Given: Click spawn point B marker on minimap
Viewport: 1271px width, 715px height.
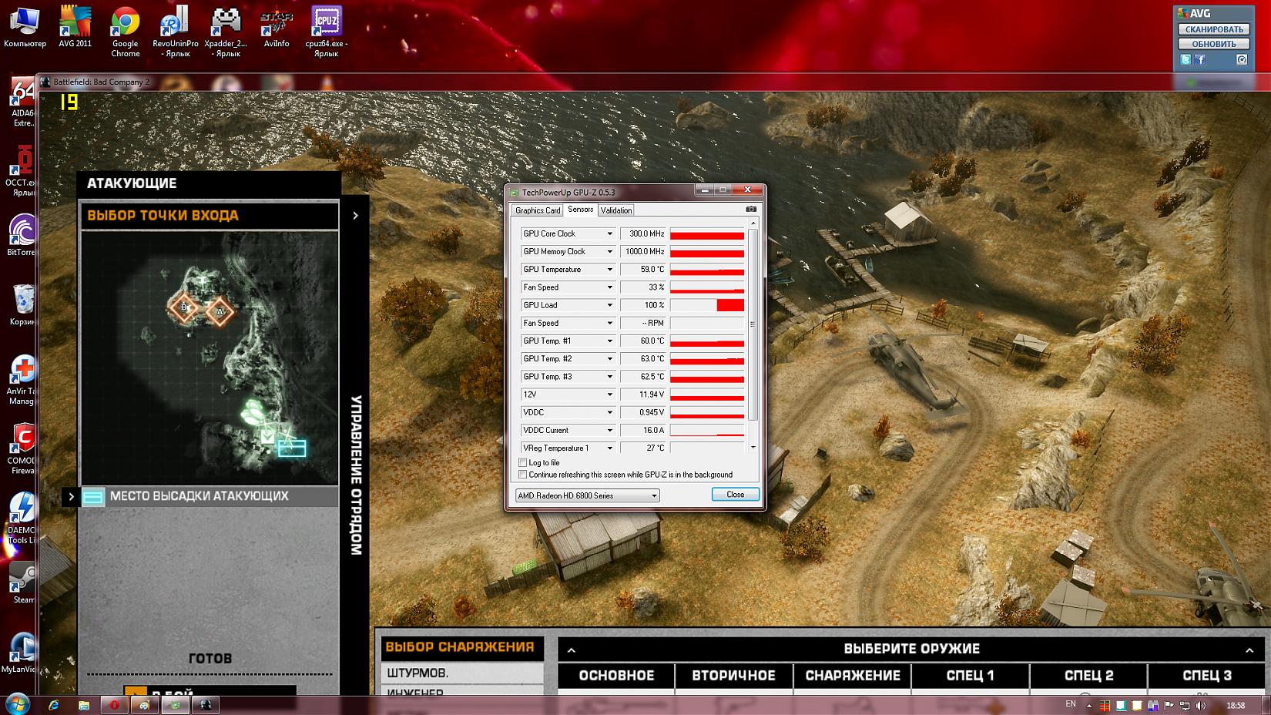Looking at the screenshot, I should (183, 308).
